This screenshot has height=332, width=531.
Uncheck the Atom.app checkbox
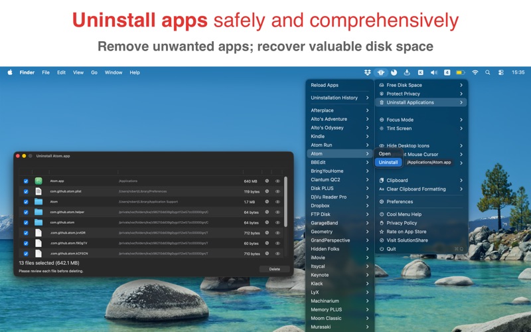[x=26, y=181]
